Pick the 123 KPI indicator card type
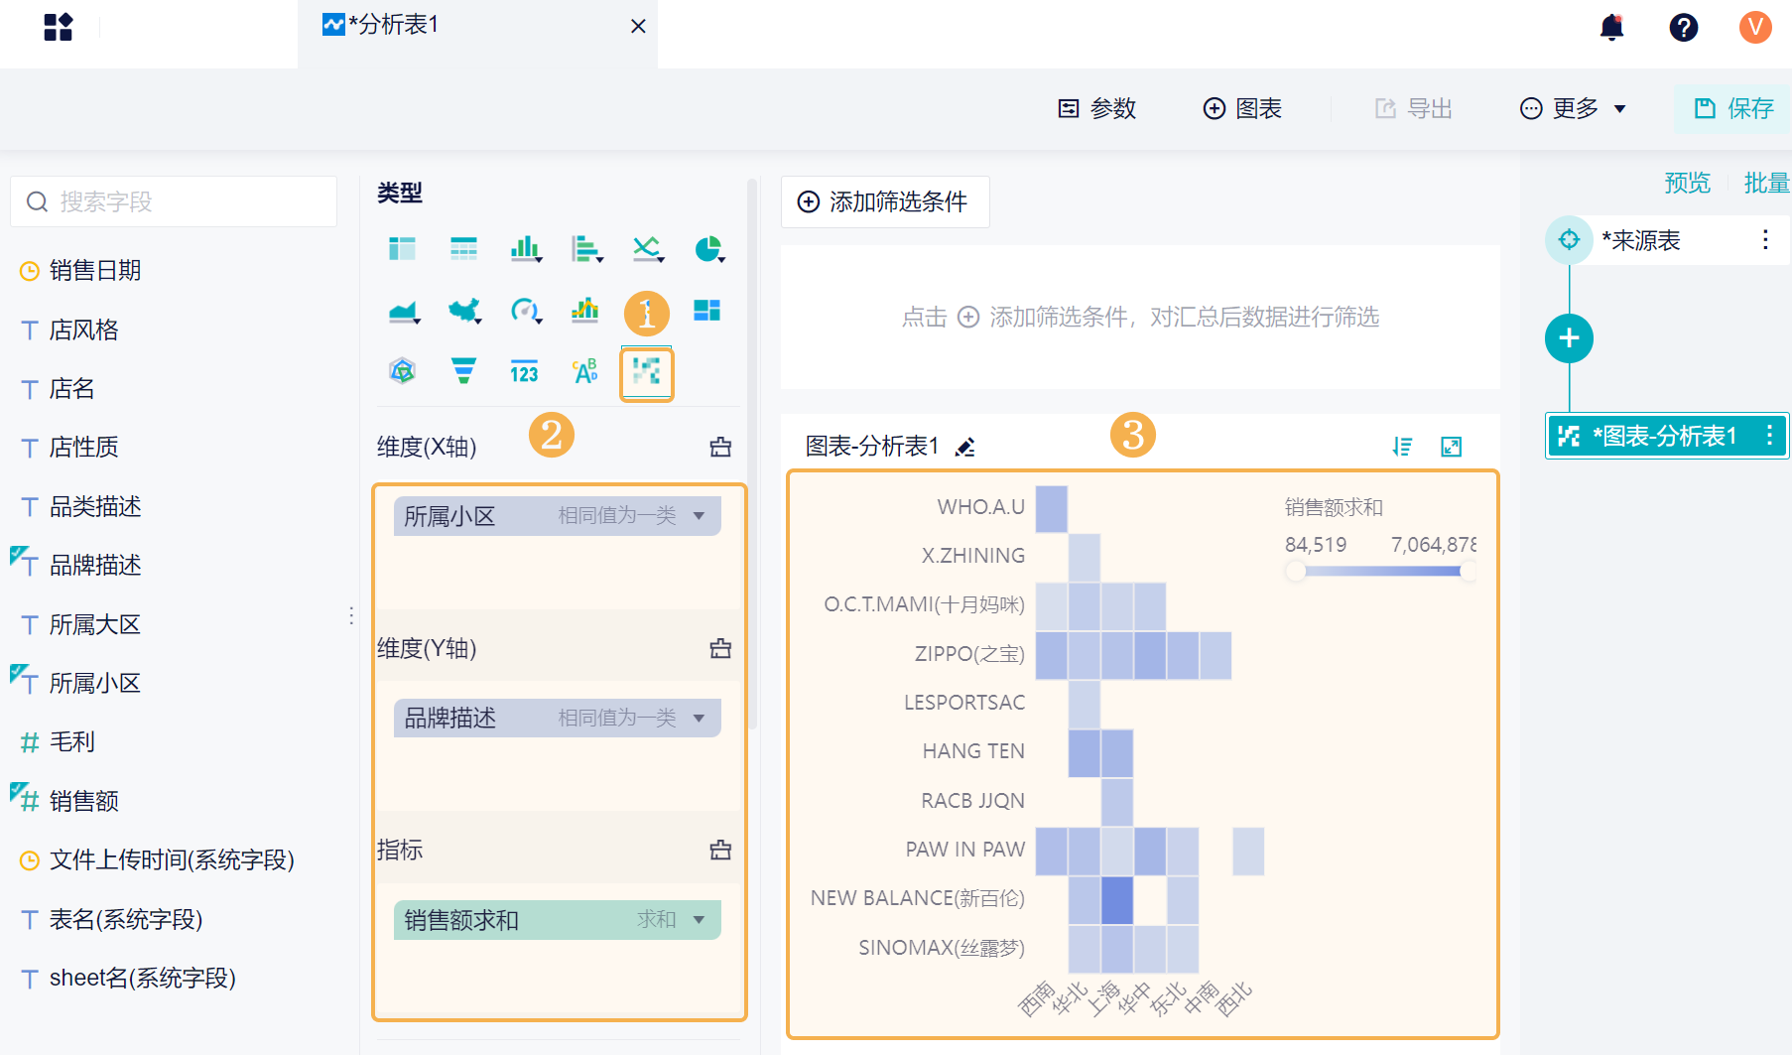Screen dimensions: 1792x1055 [x=524, y=372]
